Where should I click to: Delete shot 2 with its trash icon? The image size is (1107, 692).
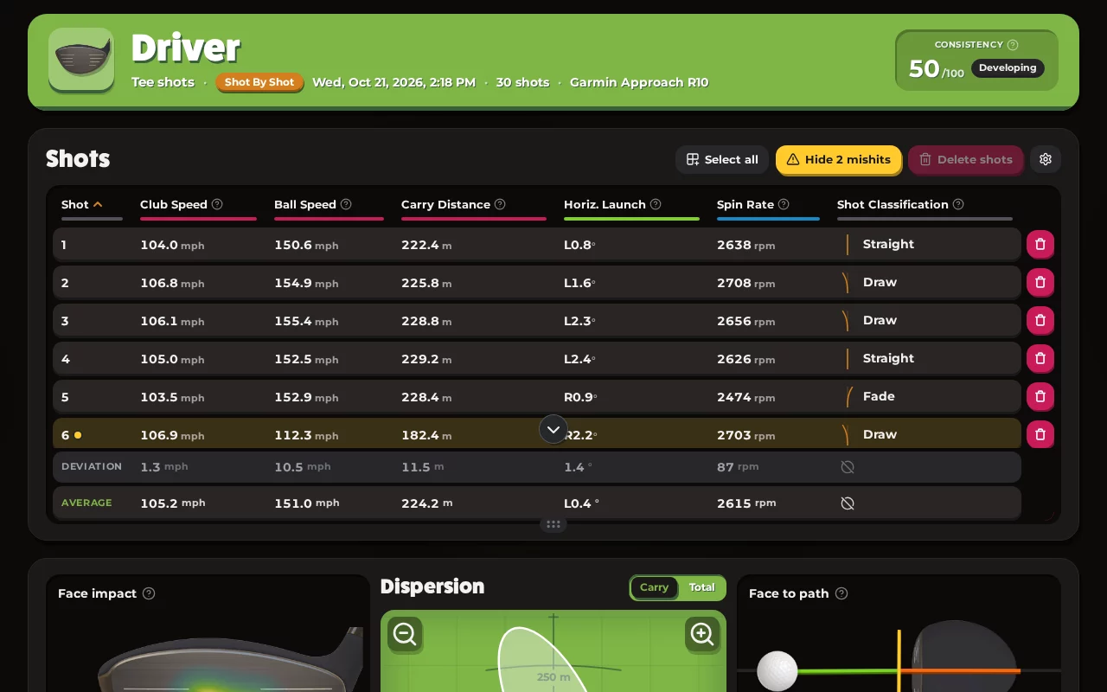coord(1040,282)
